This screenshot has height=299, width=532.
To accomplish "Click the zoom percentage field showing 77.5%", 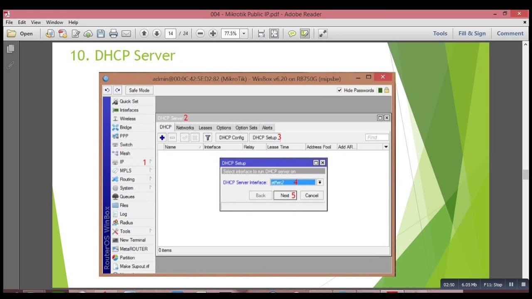I will click(231, 34).
